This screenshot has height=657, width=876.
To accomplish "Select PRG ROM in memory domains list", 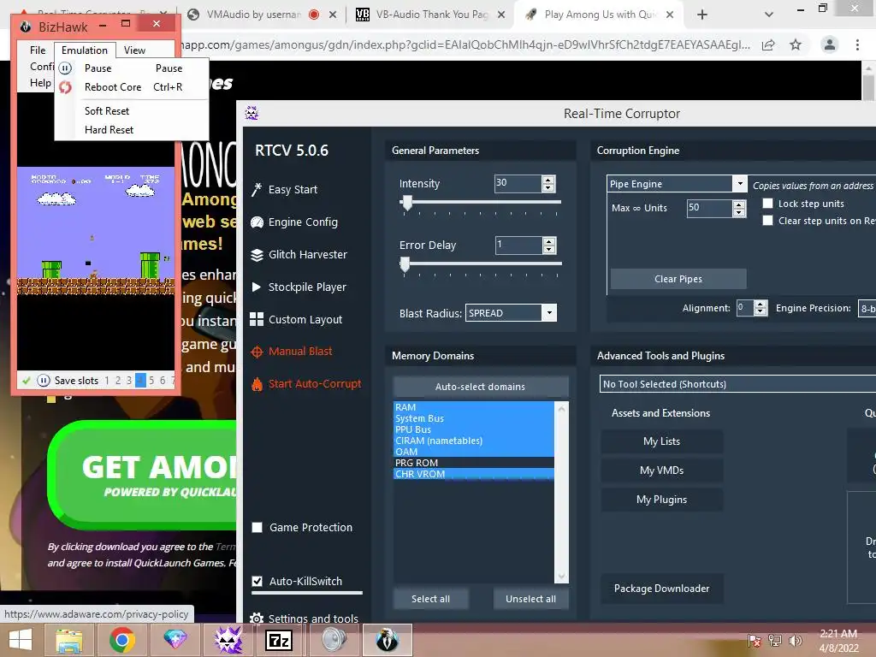I will (x=474, y=463).
